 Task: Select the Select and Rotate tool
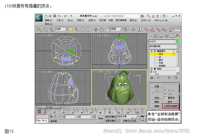[102, 30]
